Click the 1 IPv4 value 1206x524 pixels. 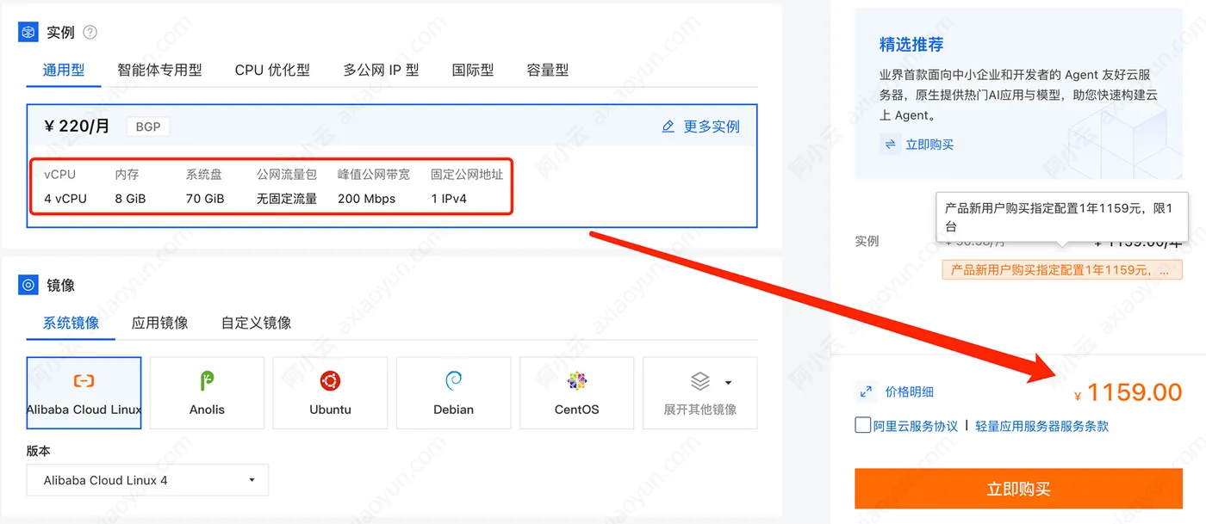(449, 199)
